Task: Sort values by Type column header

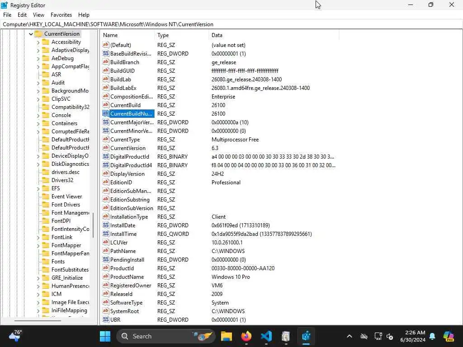Action: pyautogui.click(x=182, y=35)
